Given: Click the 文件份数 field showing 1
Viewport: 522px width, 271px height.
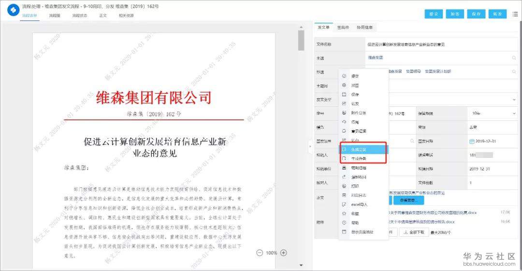Looking at the screenshot, I should (x=493, y=183).
